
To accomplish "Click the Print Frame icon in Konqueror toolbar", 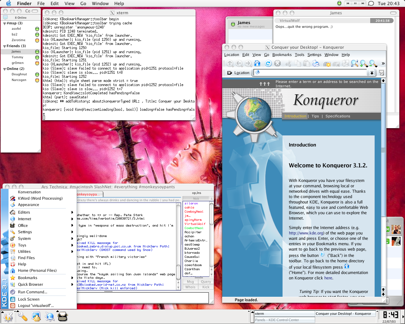I will pyautogui.click(x=345, y=64).
